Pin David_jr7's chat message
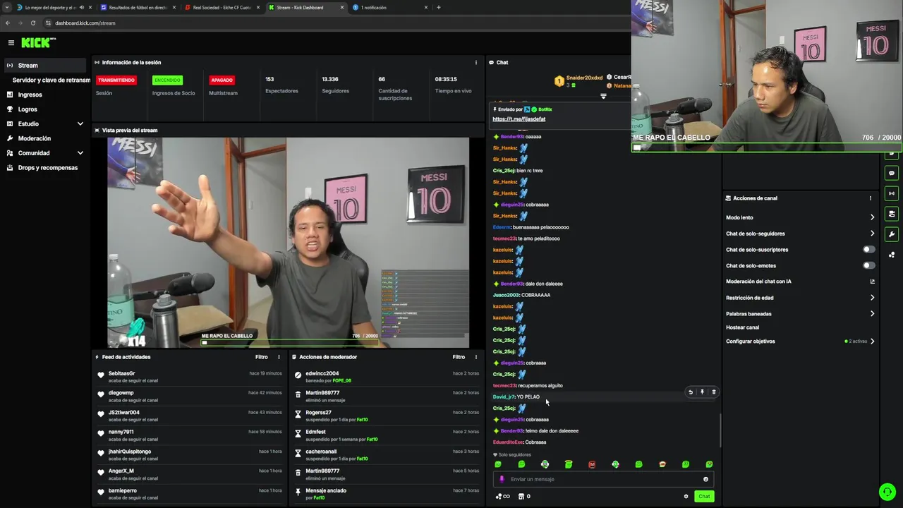Viewport: 903px width, 508px height. (x=702, y=392)
